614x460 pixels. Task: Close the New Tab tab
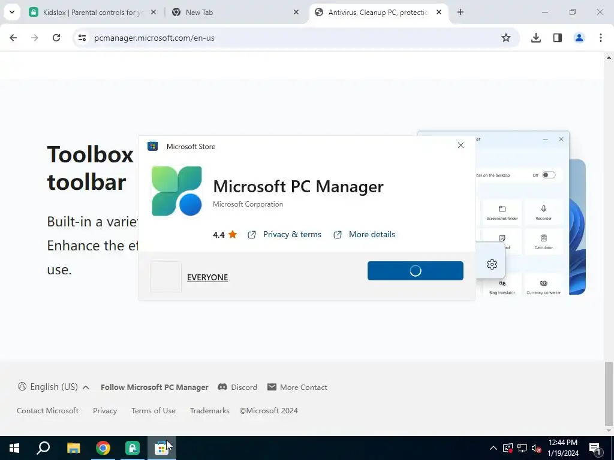296,12
